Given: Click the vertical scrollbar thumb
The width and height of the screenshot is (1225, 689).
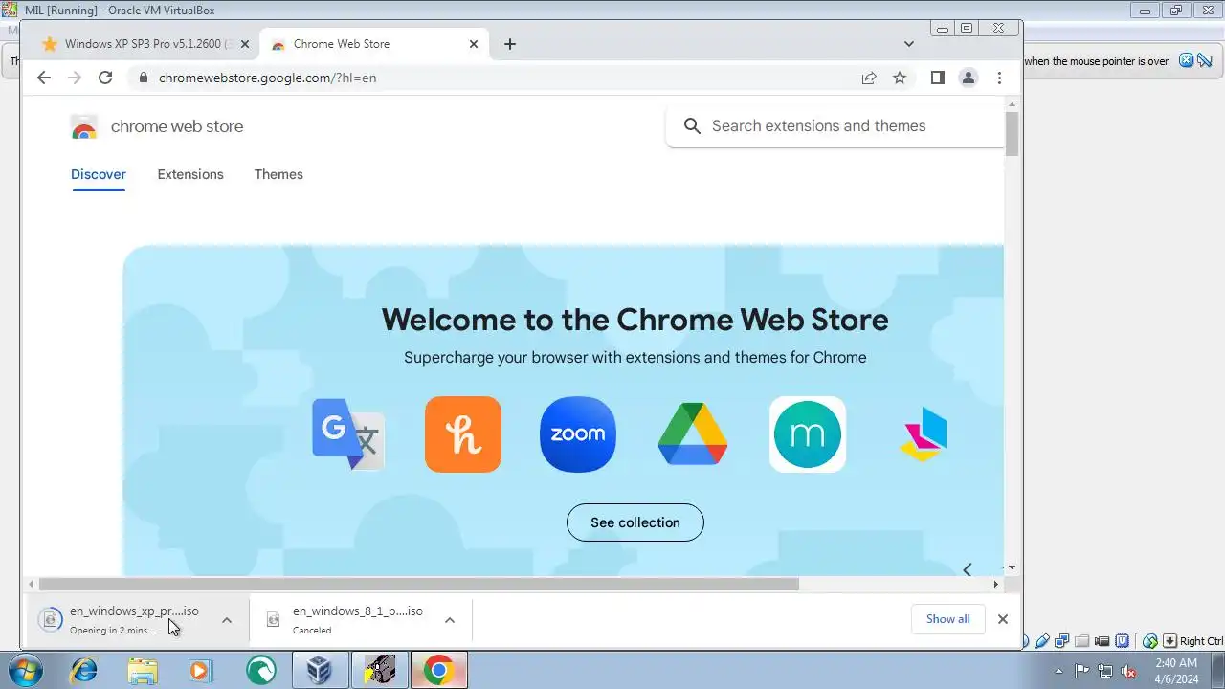Looking at the screenshot, I should [x=1013, y=134].
